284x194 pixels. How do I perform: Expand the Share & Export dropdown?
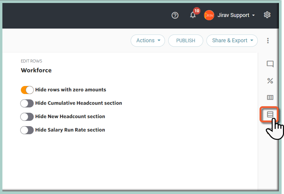(x=232, y=41)
